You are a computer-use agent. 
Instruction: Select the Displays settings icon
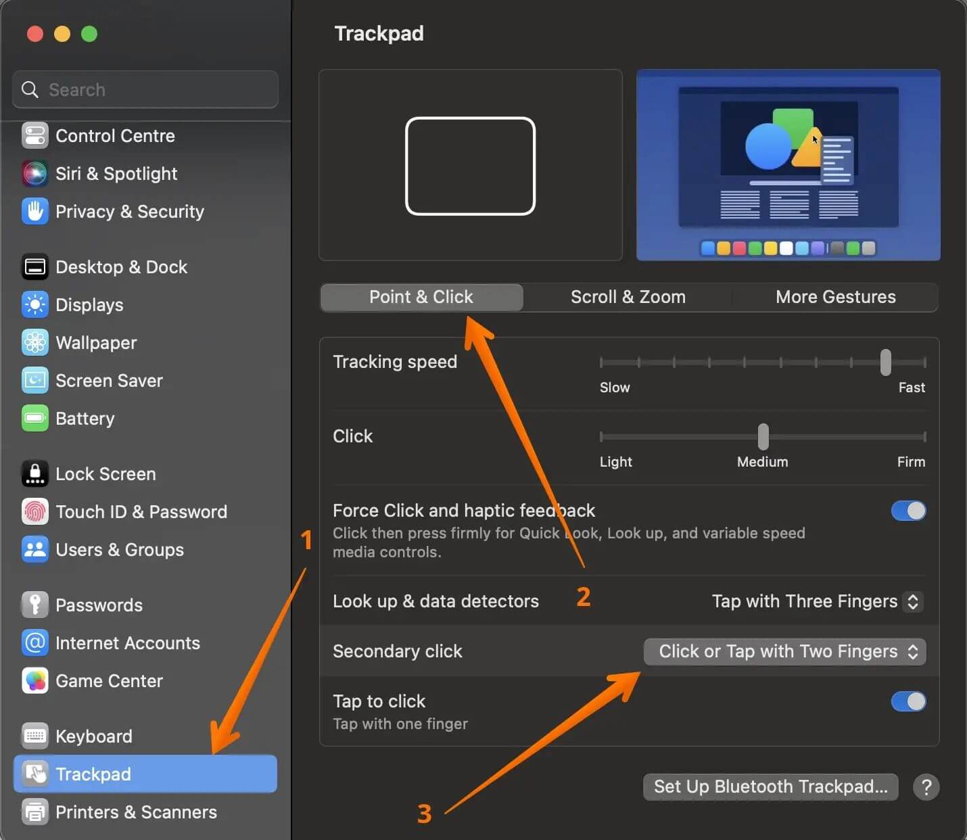point(90,305)
